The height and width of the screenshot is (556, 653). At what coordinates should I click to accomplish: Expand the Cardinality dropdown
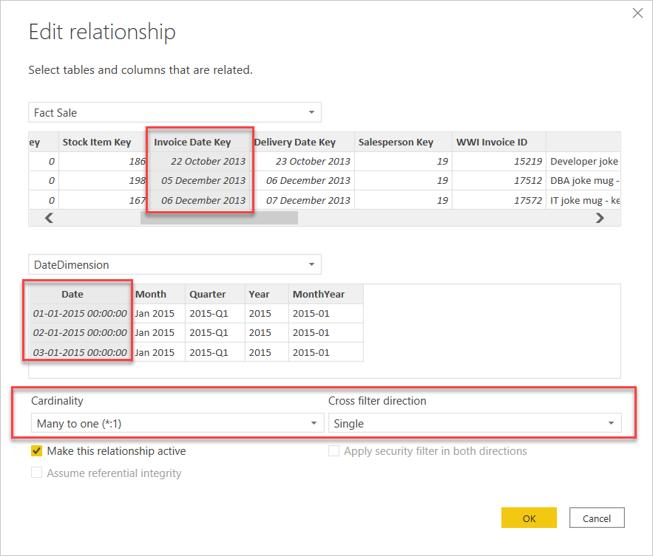(x=177, y=424)
